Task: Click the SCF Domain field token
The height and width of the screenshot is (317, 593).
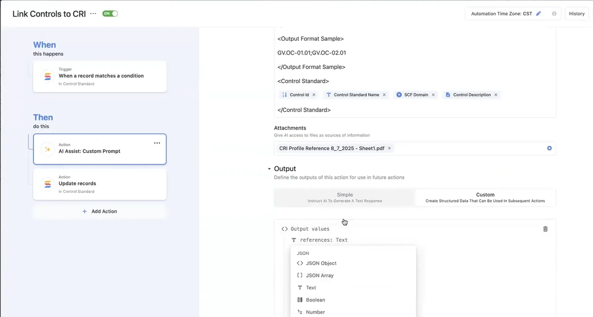Action: tap(416, 95)
